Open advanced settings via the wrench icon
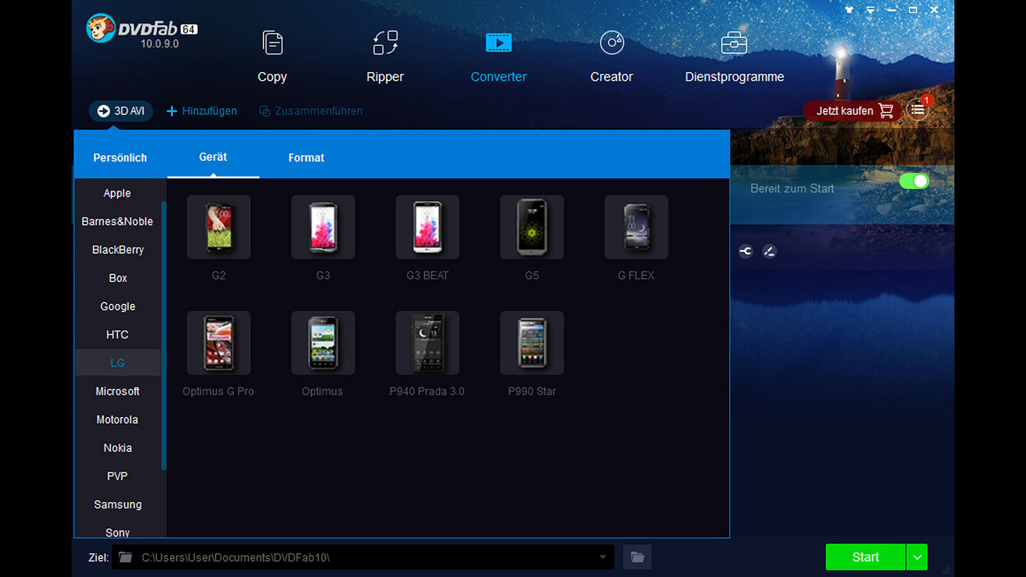The height and width of the screenshot is (577, 1026). point(745,252)
